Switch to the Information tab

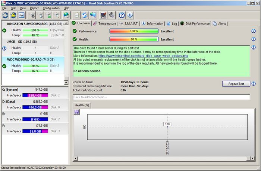click(x=152, y=23)
